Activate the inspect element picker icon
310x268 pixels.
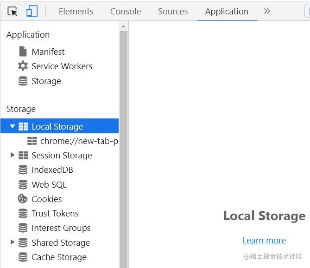pyautogui.click(x=13, y=12)
